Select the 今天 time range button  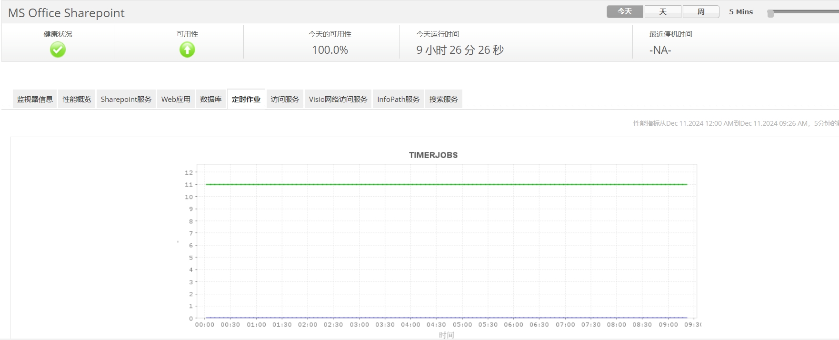(625, 12)
